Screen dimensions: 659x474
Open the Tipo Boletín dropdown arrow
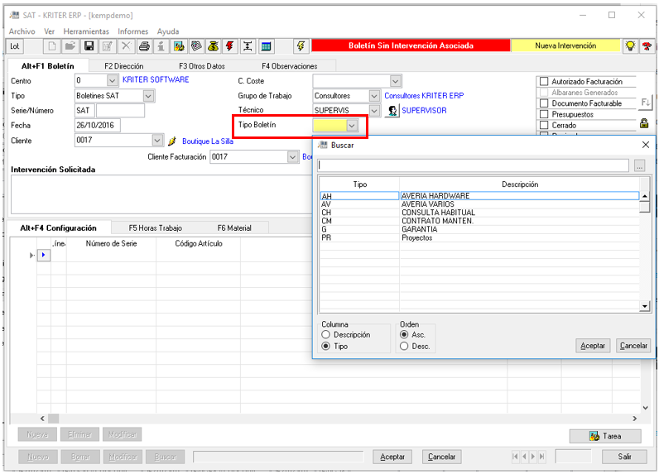tap(352, 125)
